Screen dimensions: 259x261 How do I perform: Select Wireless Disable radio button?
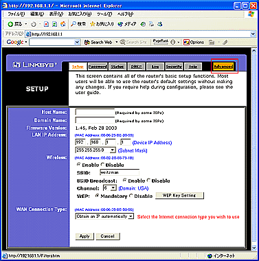pos(102,164)
